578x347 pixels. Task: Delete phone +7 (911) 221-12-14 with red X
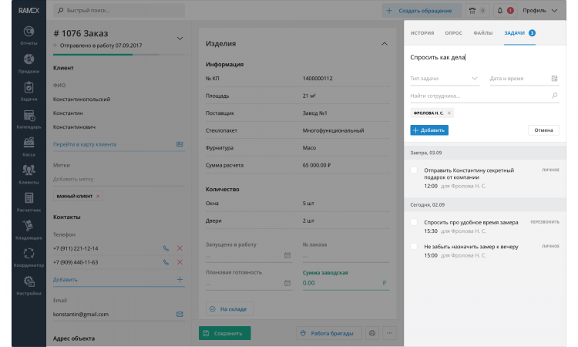[180, 248]
